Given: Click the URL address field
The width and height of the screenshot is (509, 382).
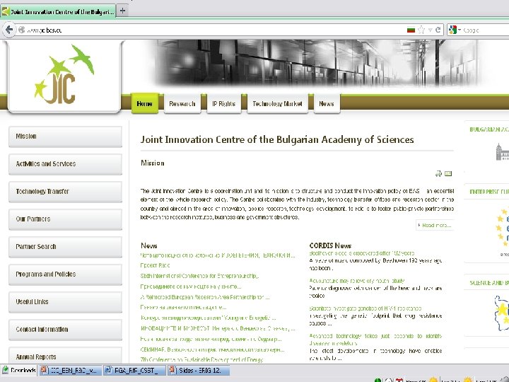Looking at the screenshot, I should (x=211, y=30).
